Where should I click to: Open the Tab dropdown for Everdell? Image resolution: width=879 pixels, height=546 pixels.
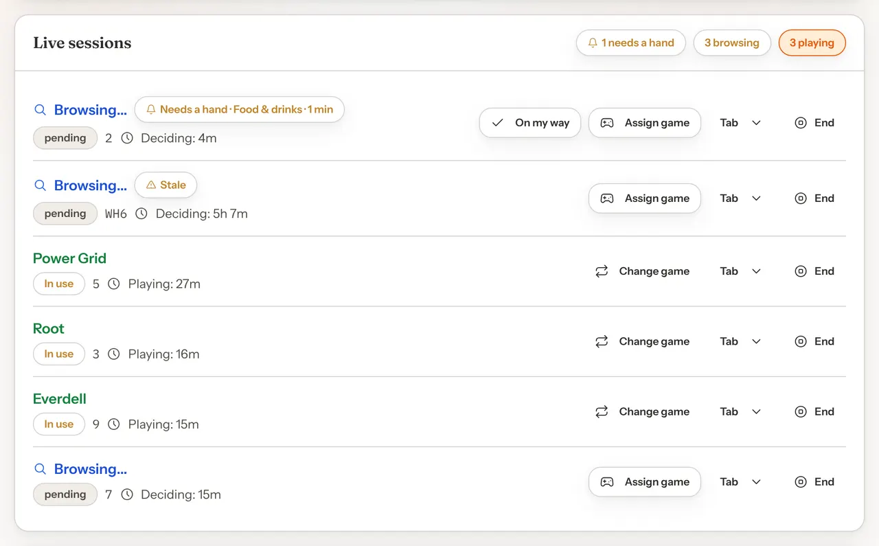[740, 412]
